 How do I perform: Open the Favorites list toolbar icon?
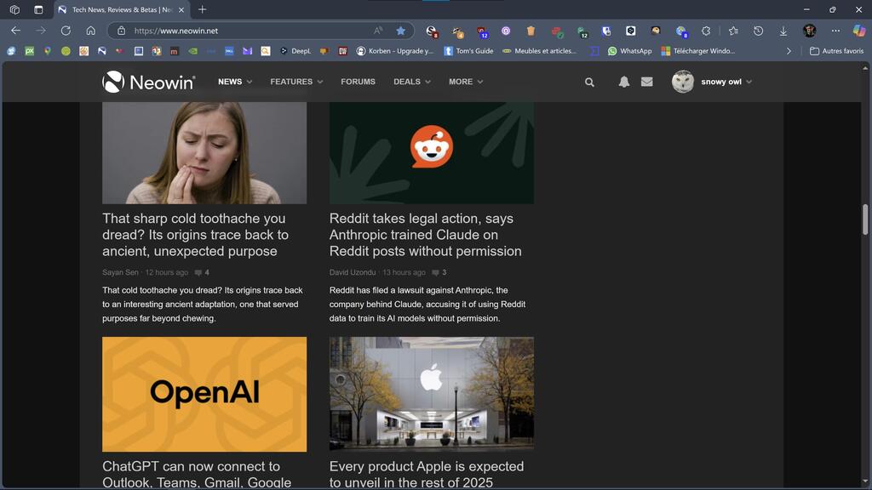tap(733, 31)
